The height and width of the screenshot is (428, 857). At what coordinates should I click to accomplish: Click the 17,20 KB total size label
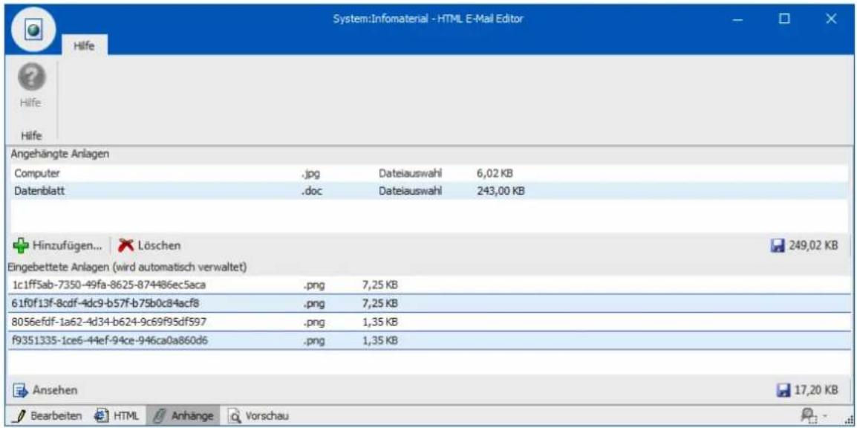point(817,390)
